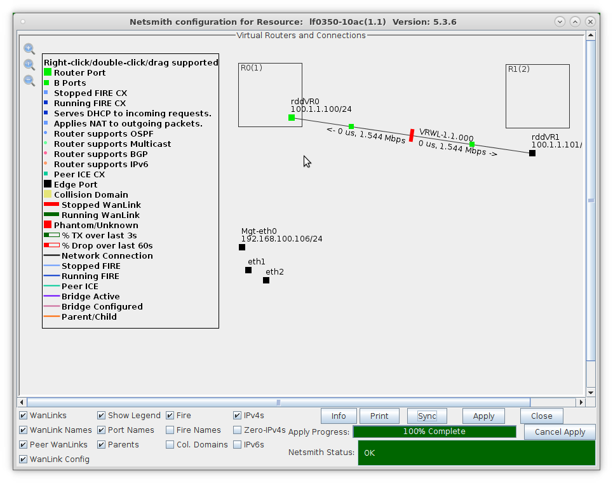The image size is (613, 483).
Task: Click the horizontal scrollbar right arrow
Action: coord(580,402)
